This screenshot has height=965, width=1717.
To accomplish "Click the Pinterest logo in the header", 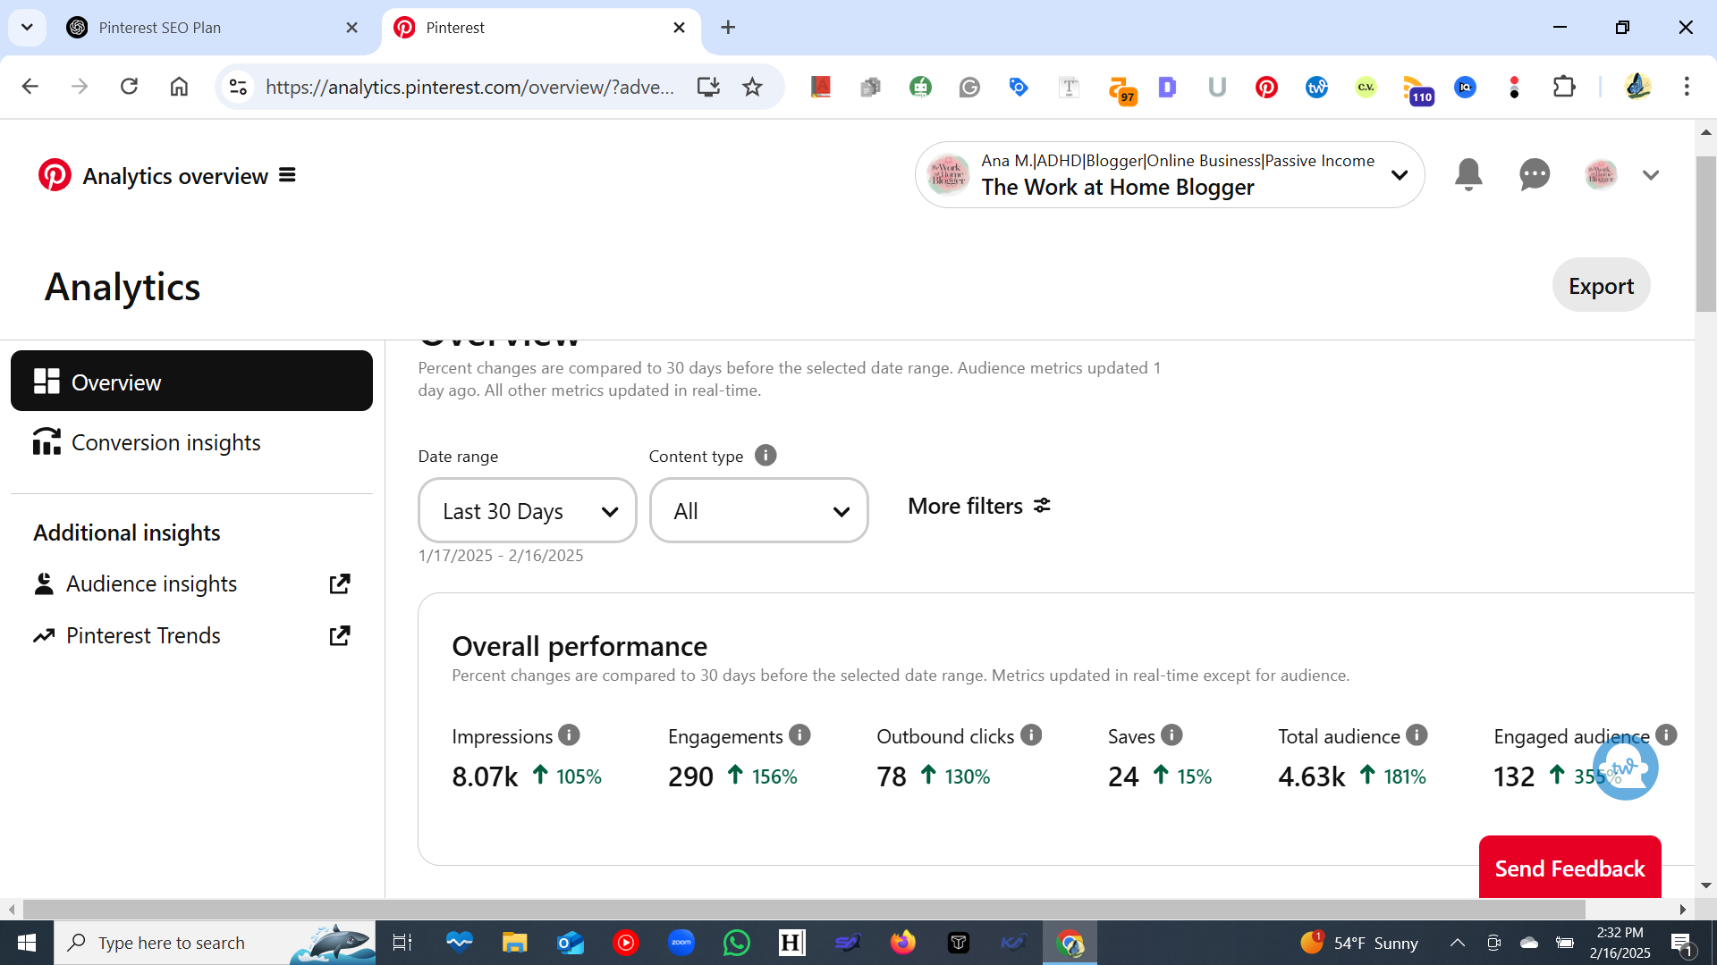I will (x=55, y=175).
